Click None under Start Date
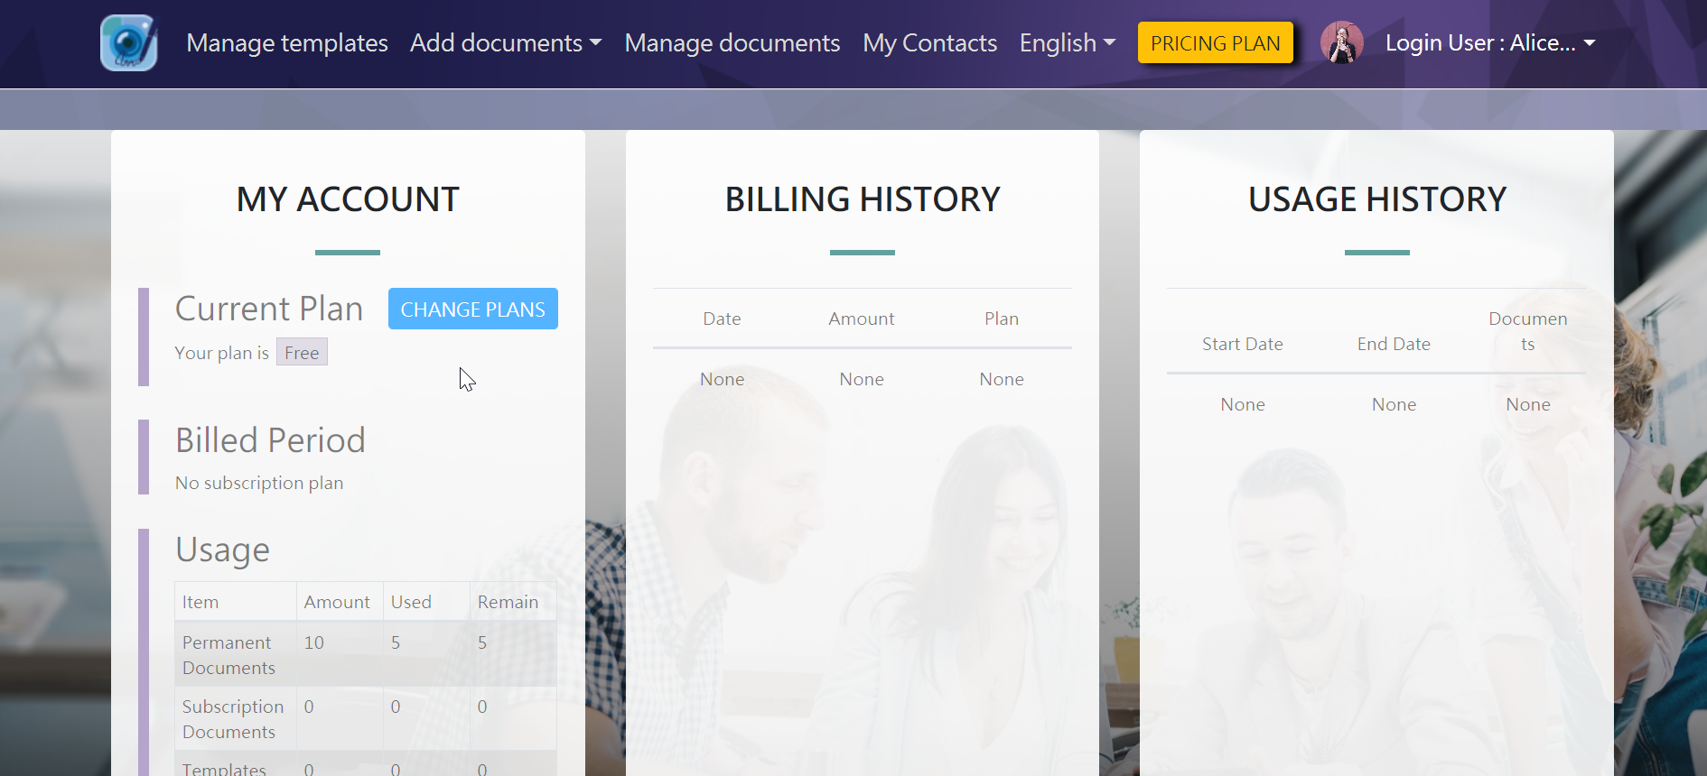This screenshot has height=776, width=1707. click(1243, 404)
